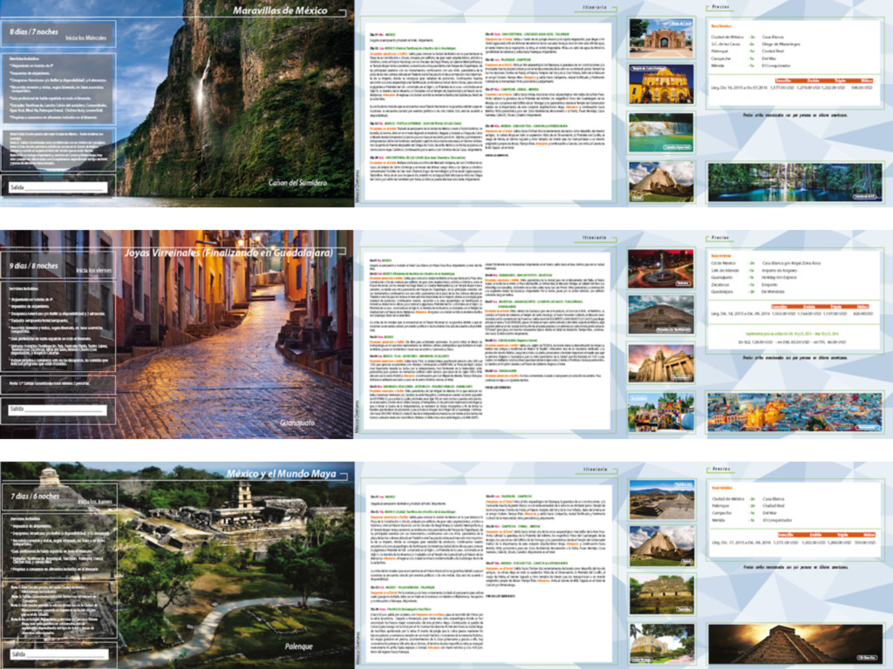Click the 'Maravillas de México' brochure title

point(280,10)
